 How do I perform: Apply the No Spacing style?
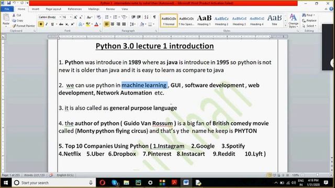(x=186, y=20)
